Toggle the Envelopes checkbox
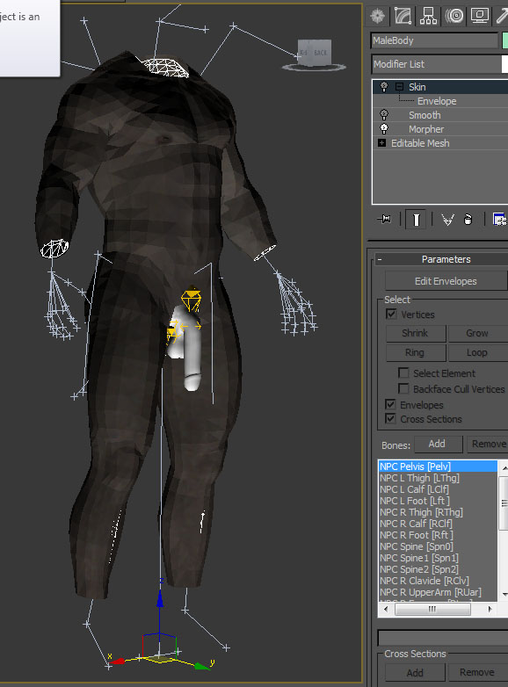Screen dimensions: 508x687 [x=390, y=404]
